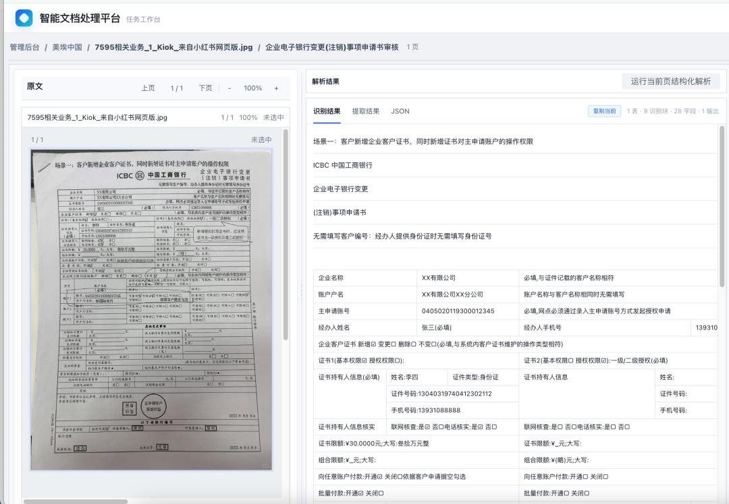This screenshot has height=504, width=729.
Task: Click the results panel vertical scrollbar
Action: 722,207
